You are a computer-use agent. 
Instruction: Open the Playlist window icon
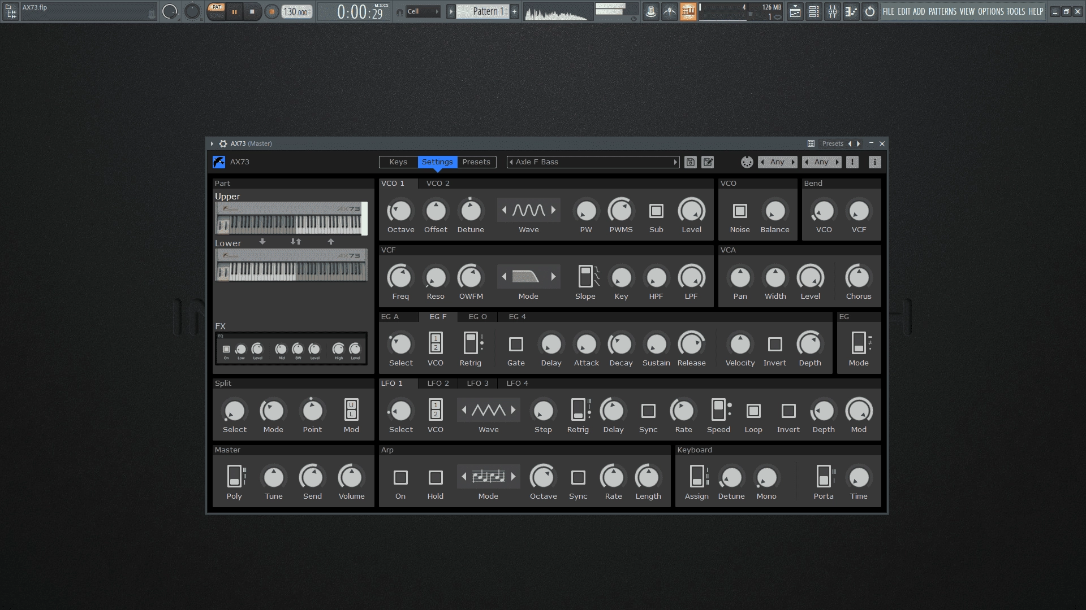click(x=795, y=11)
